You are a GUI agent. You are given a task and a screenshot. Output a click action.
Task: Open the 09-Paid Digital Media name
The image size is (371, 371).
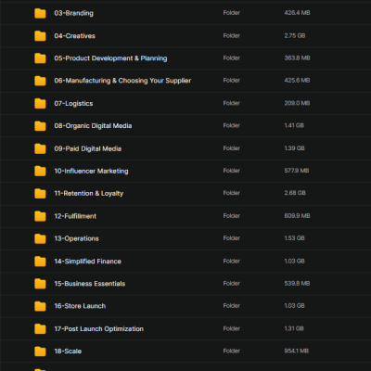point(88,148)
